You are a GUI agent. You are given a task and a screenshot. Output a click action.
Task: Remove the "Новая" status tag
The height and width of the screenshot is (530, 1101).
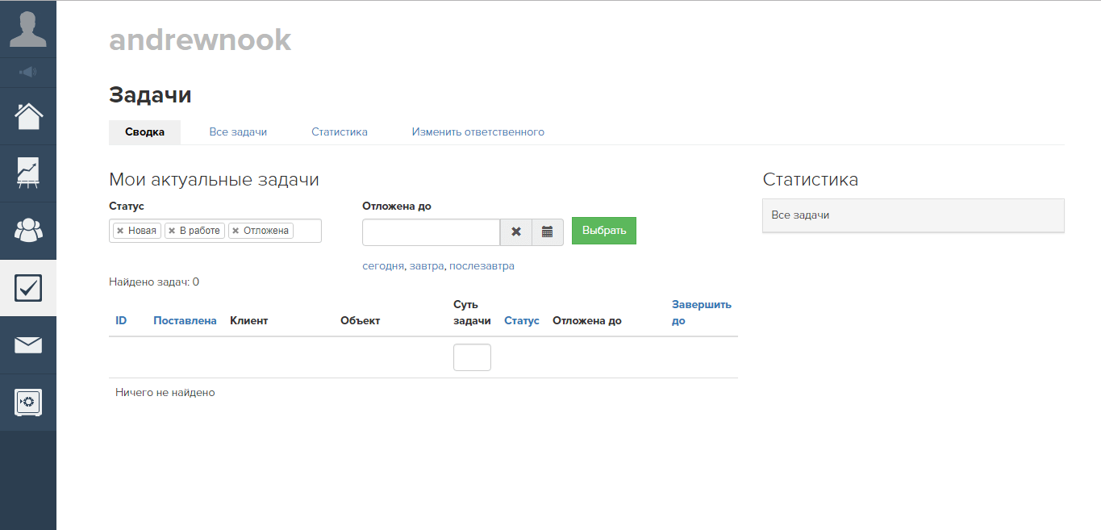[x=120, y=231]
